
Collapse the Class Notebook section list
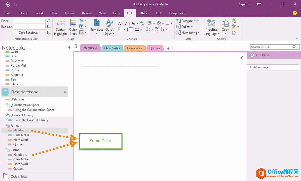[x=65, y=92]
